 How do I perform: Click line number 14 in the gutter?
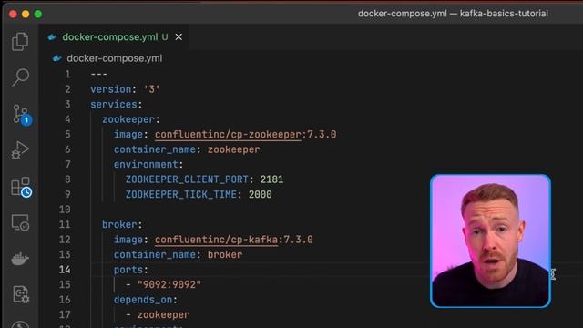65,270
